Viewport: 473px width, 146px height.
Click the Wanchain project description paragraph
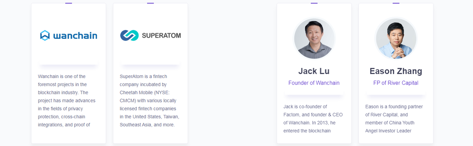coord(67,101)
